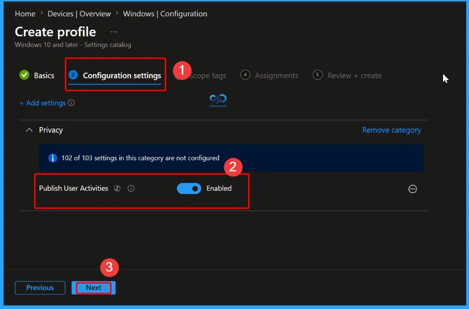Go to Devices | Overview breadcrumb
The width and height of the screenshot is (469, 309).
[x=79, y=14]
